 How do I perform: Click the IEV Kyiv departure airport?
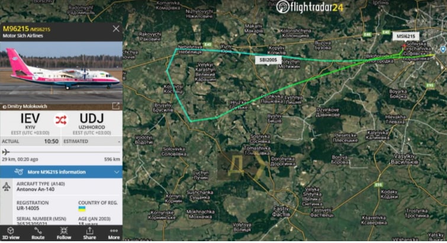pos(30,121)
